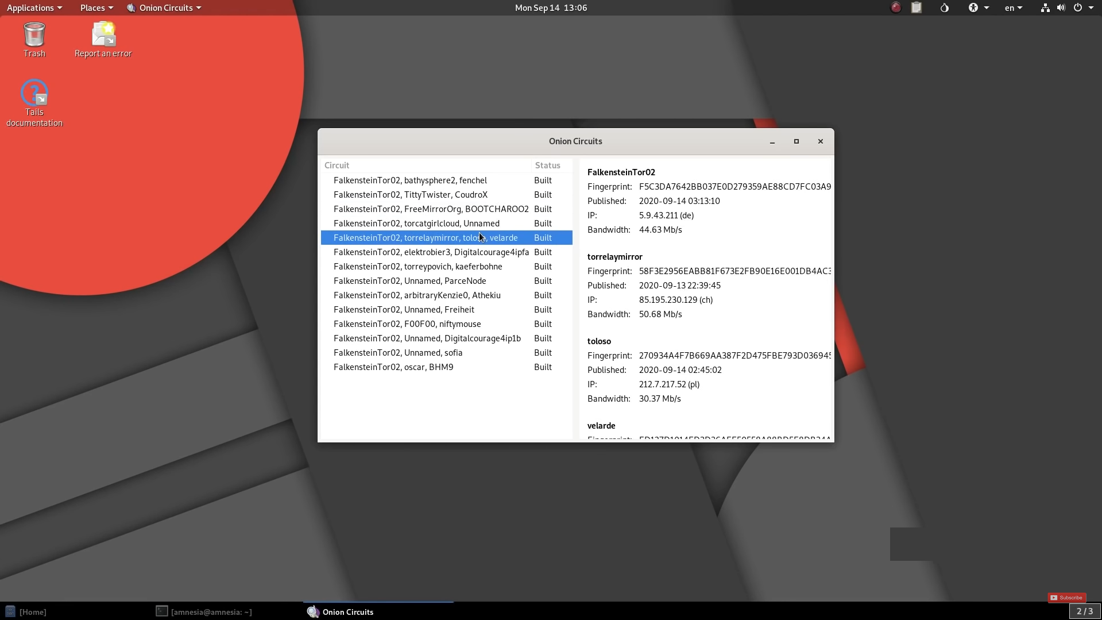Click IP value 5.9.43.211 (de)
The height and width of the screenshot is (620, 1102).
(666, 215)
